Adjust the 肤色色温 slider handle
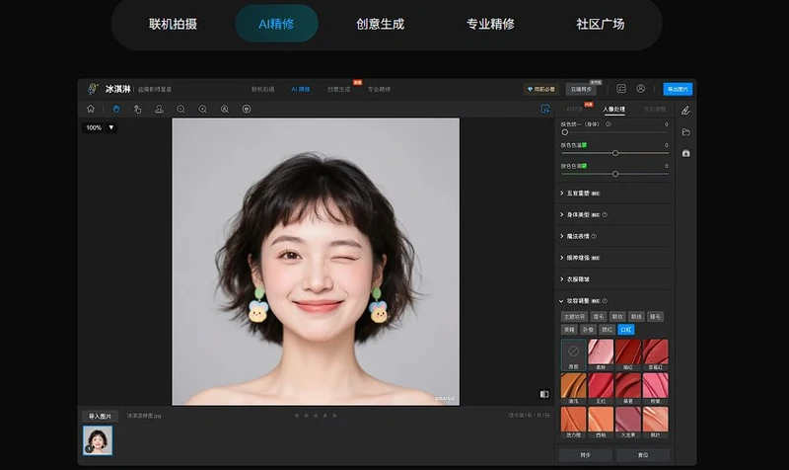The image size is (789, 470). (x=614, y=153)
